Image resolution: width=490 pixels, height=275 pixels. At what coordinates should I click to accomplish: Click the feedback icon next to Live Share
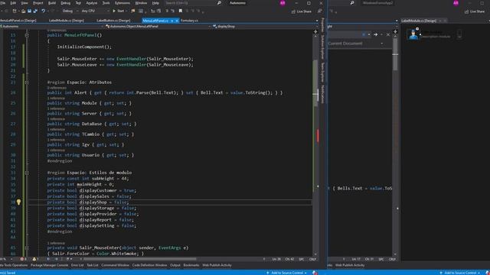[x=320, y=11]
